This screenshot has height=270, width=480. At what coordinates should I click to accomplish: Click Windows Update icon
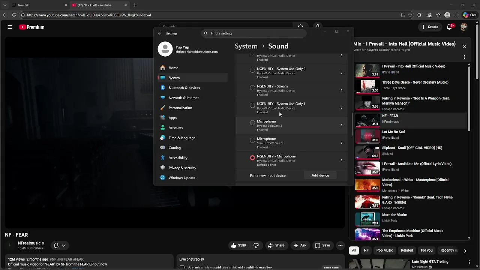point(163,178)
